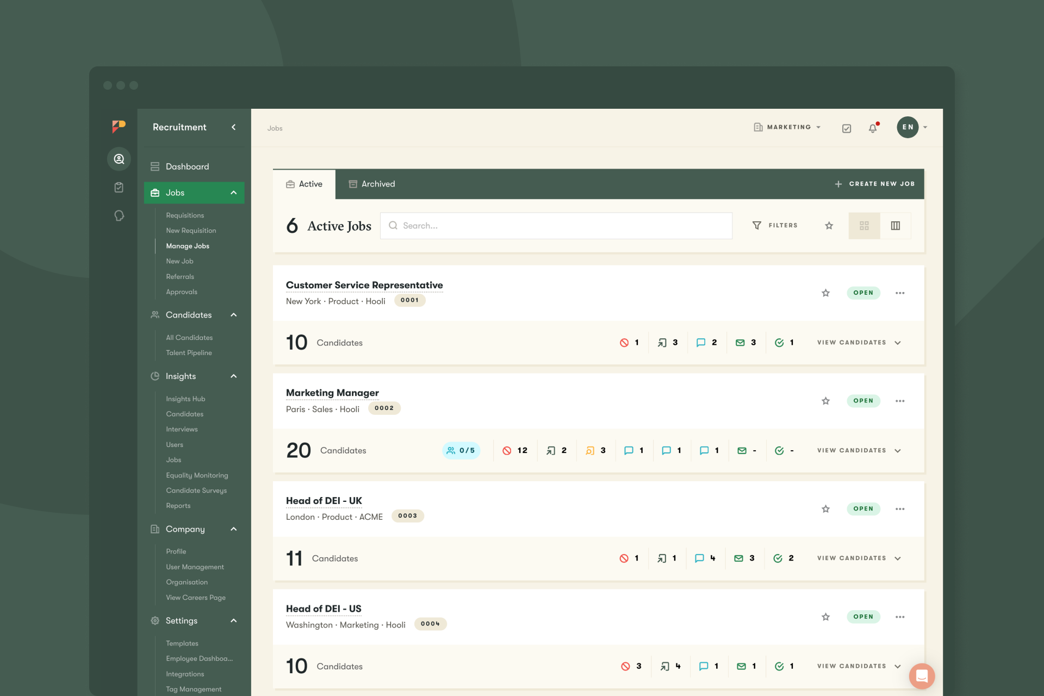The width and height of the screenshot is (1044, 696).
Task: Expand View Candidates for Customer Service Representative
Action: pos(859,343)
